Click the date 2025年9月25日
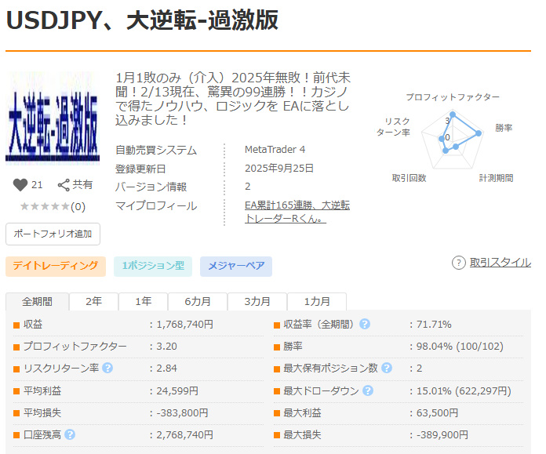Image resolution: width=546 pixels, height=454 pixels. [279, 168]
